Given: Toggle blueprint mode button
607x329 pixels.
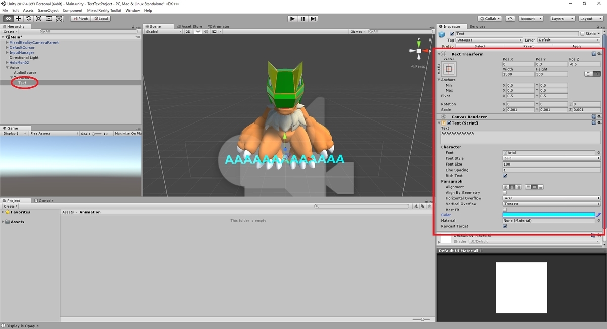Looking at the screenshot, I should point(589,74).
